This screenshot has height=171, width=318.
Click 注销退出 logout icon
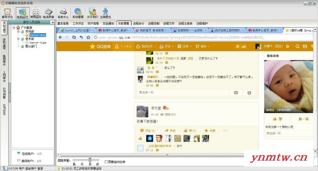pos(105,13)
